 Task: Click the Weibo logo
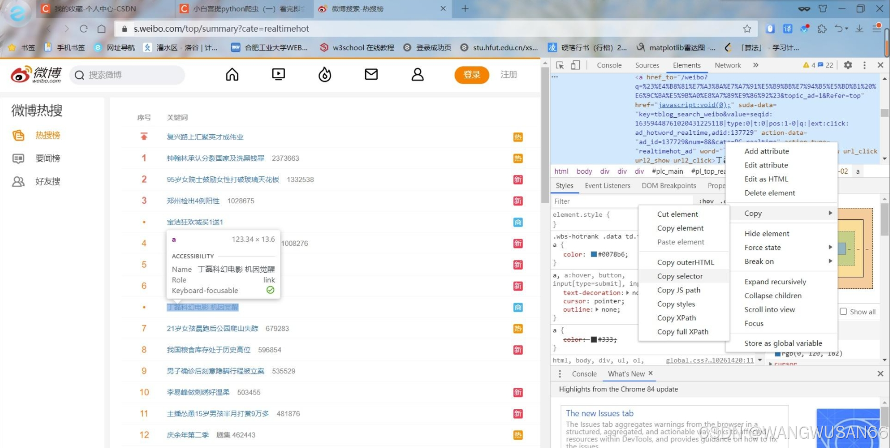click(x=36, y=75)
